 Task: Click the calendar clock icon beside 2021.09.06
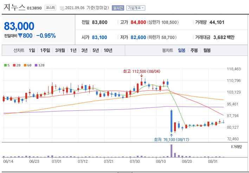coord(62,8)
